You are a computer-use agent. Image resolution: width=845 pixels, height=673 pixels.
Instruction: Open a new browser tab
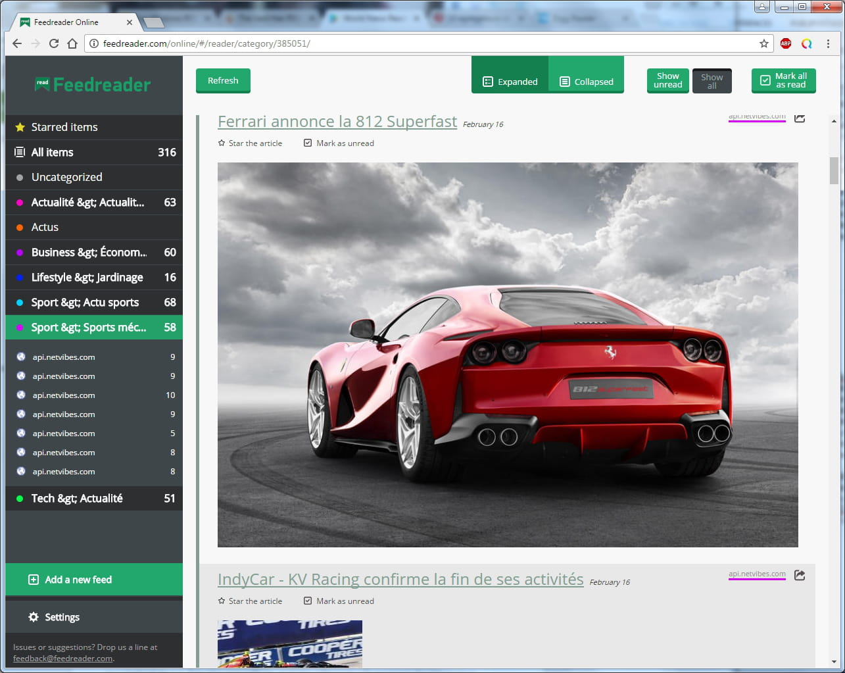pos(153,23)
